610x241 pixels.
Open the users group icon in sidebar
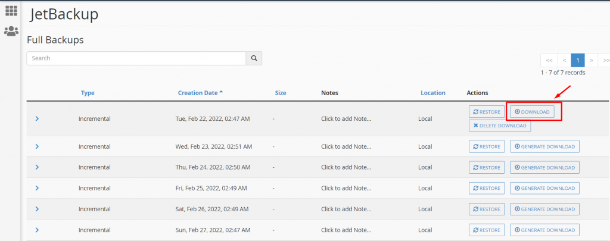[x=11, y=31]
